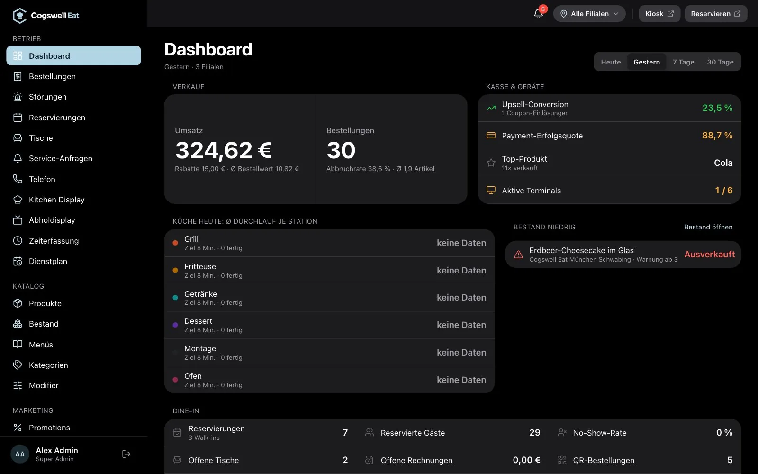Open Bestellungen from the sidebar
Screen dimensions: 758x474
point(73,76)
